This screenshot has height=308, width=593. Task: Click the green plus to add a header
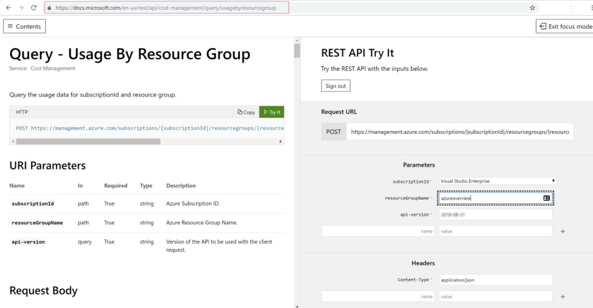(563, 297)
